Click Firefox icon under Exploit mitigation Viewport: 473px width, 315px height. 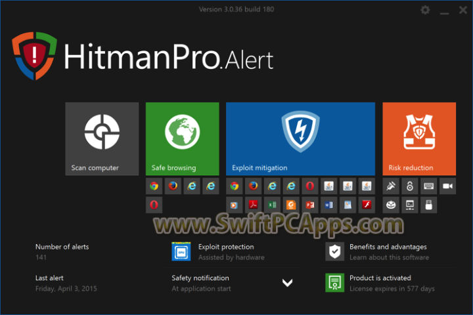[x=253, y=186]
